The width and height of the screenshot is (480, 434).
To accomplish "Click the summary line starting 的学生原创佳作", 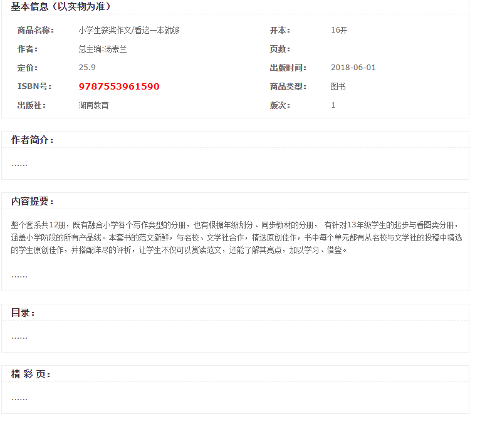I will click(x=179, y=250).
